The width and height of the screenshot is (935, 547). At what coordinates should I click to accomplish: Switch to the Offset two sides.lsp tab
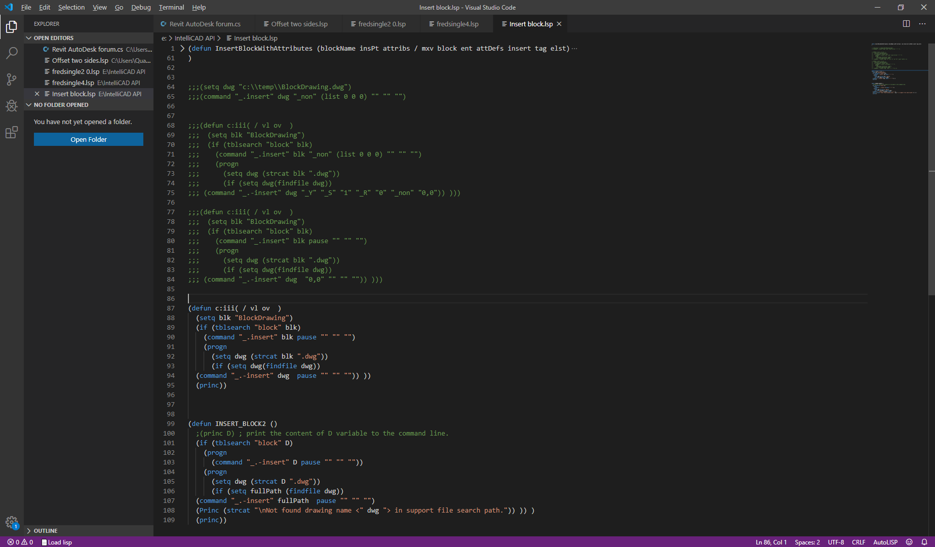pyautogui.click(x=299, y=24)
